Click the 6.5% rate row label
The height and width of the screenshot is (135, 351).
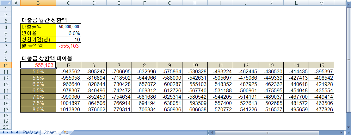(38, 90)
